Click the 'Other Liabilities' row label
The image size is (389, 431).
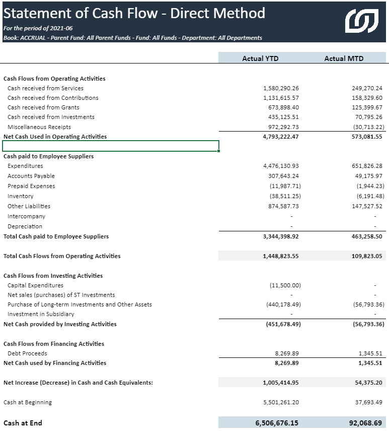29,206
